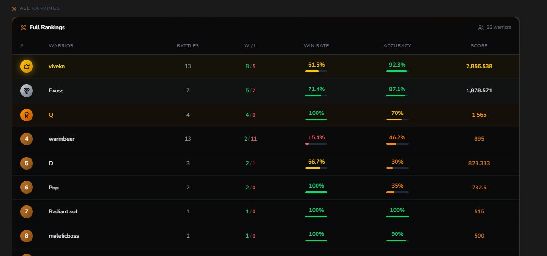Click the silver medal badge for Exoss

(26, 91)
